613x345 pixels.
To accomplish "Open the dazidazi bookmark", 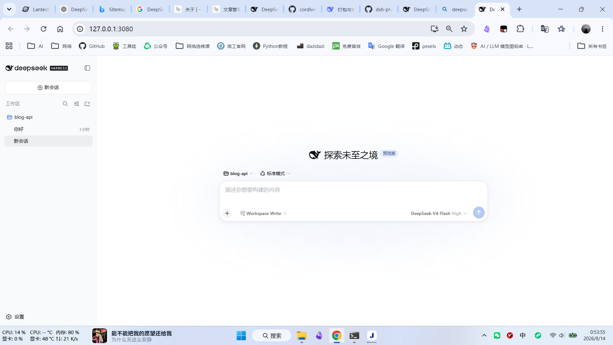I will pos(311,46).
